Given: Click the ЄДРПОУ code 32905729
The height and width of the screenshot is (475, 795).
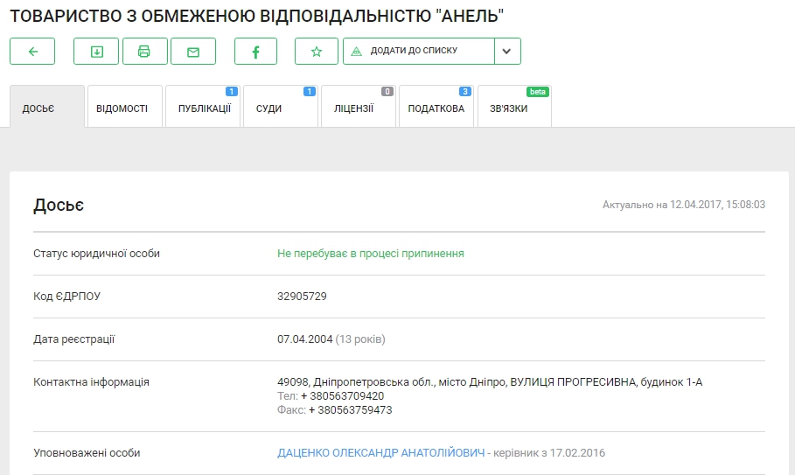Looking at the screenshot, I should point(302,297).
